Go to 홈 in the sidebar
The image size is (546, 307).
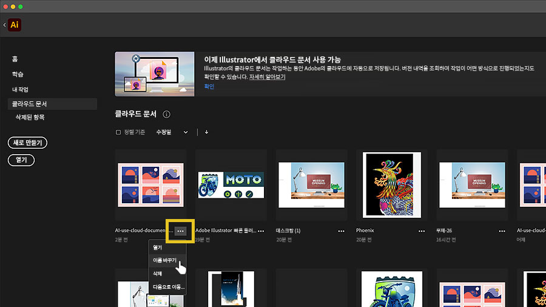(15, 59)
